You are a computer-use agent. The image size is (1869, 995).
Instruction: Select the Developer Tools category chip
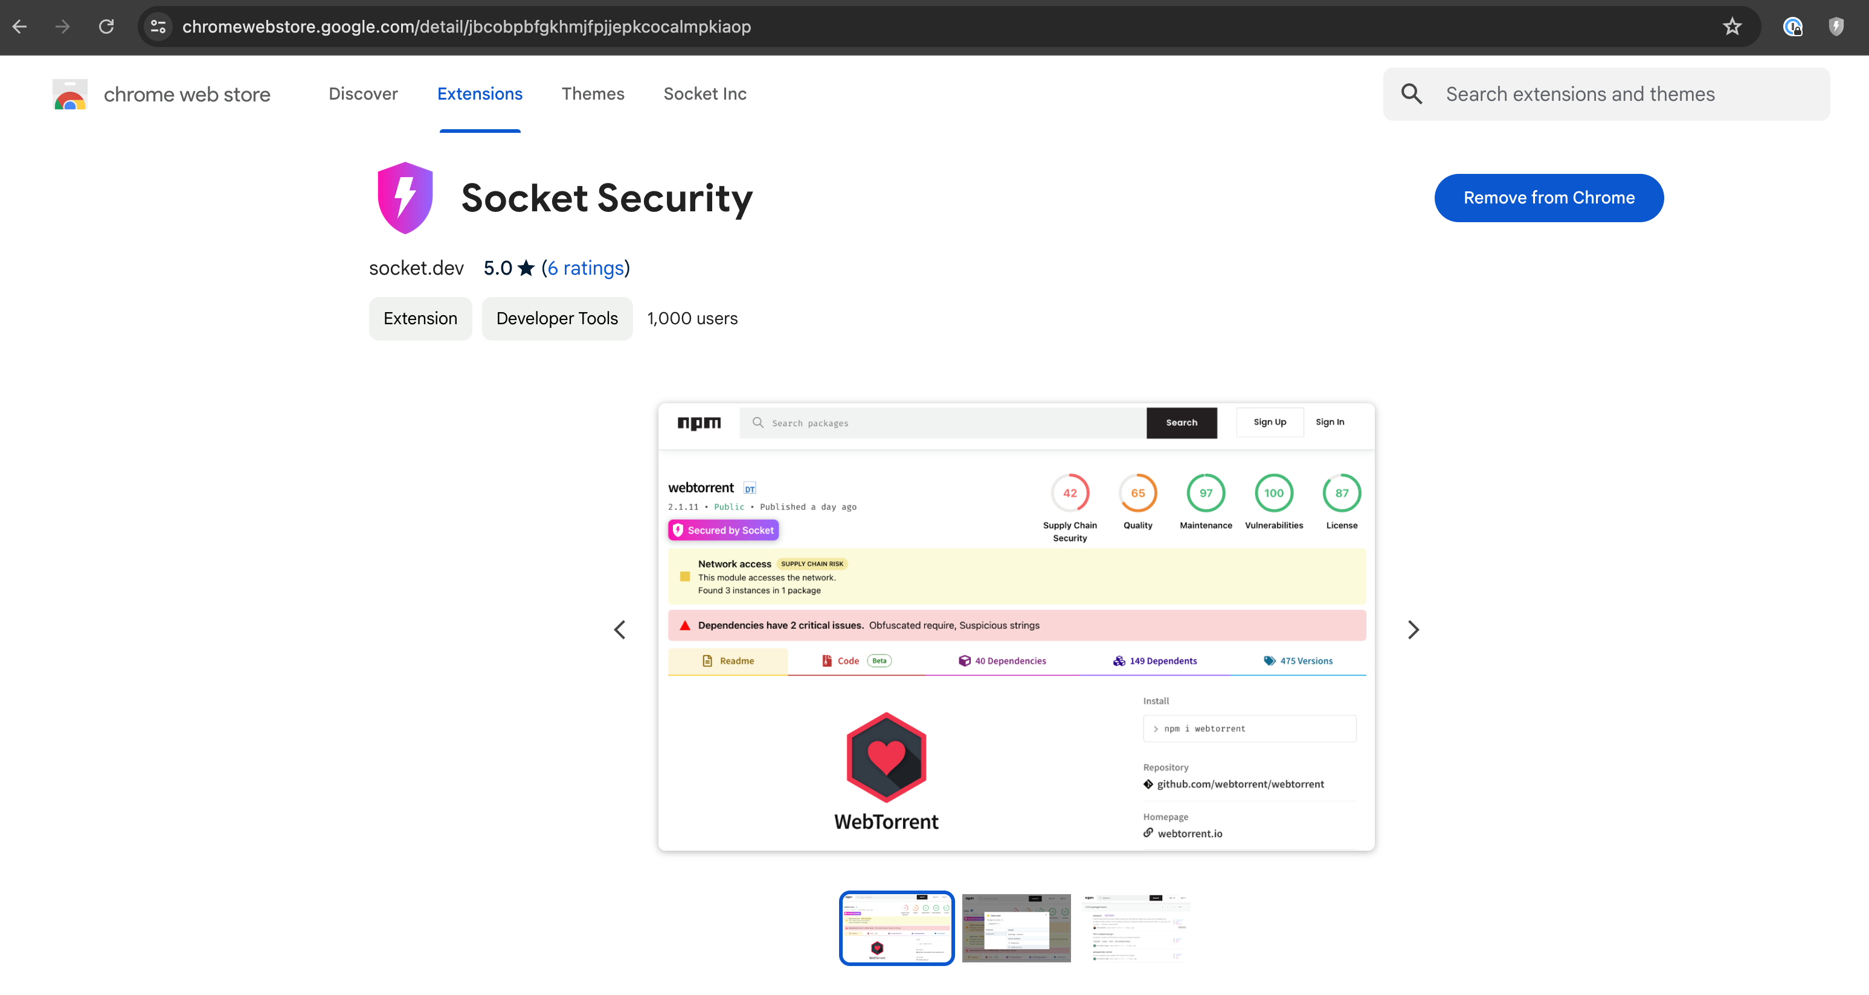[556, 318]
